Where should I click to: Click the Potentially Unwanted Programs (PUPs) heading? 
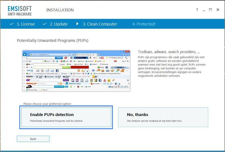pyautogui.click(x=53, y=41)
